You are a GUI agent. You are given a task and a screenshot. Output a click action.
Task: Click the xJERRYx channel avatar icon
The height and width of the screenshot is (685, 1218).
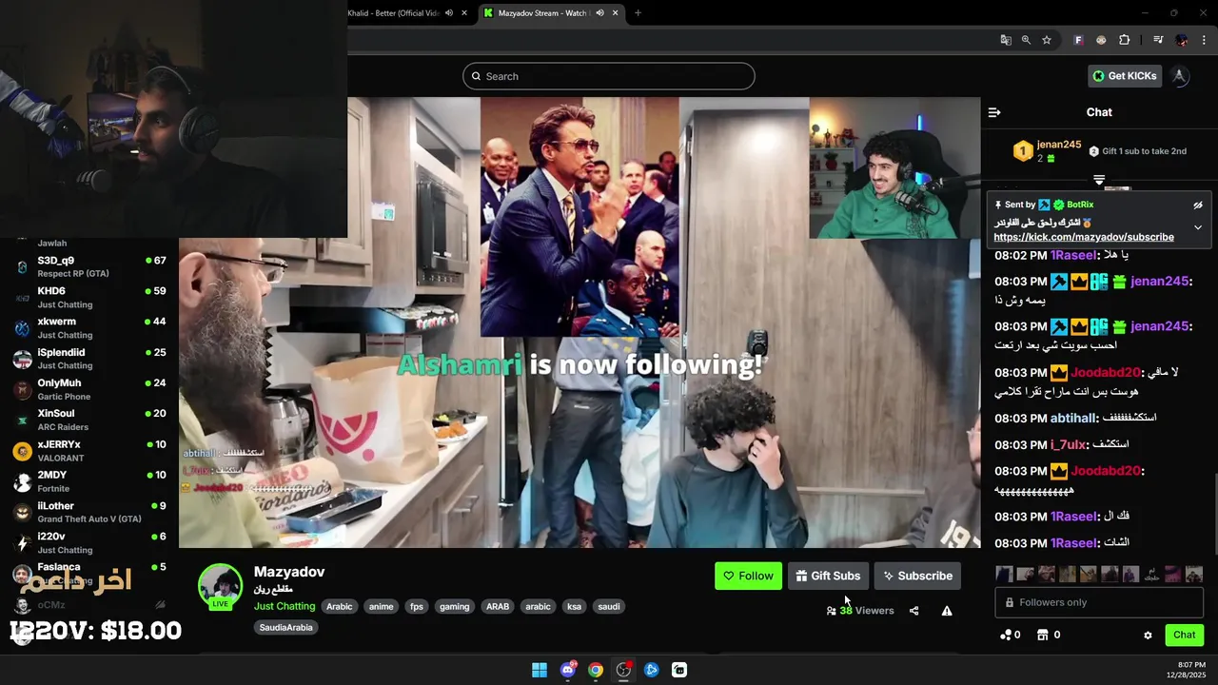(x=22, y=451)
